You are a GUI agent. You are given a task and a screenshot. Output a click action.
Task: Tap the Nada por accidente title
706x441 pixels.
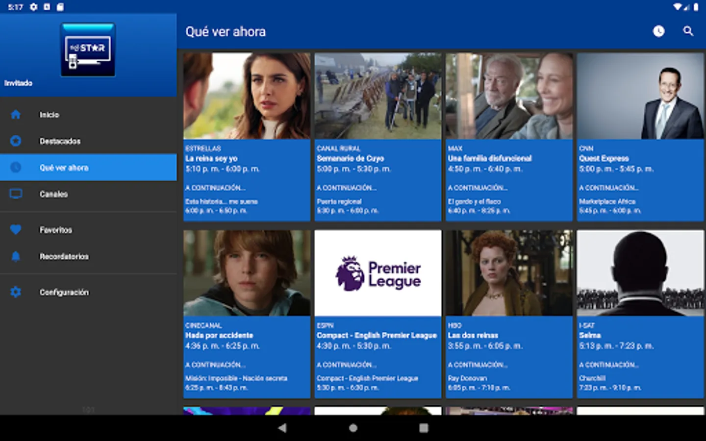(219, 335)
